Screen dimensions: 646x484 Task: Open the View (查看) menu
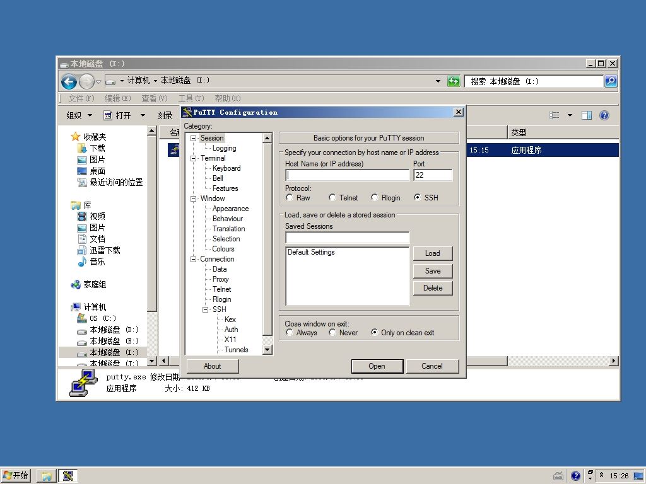click(155, 98)
